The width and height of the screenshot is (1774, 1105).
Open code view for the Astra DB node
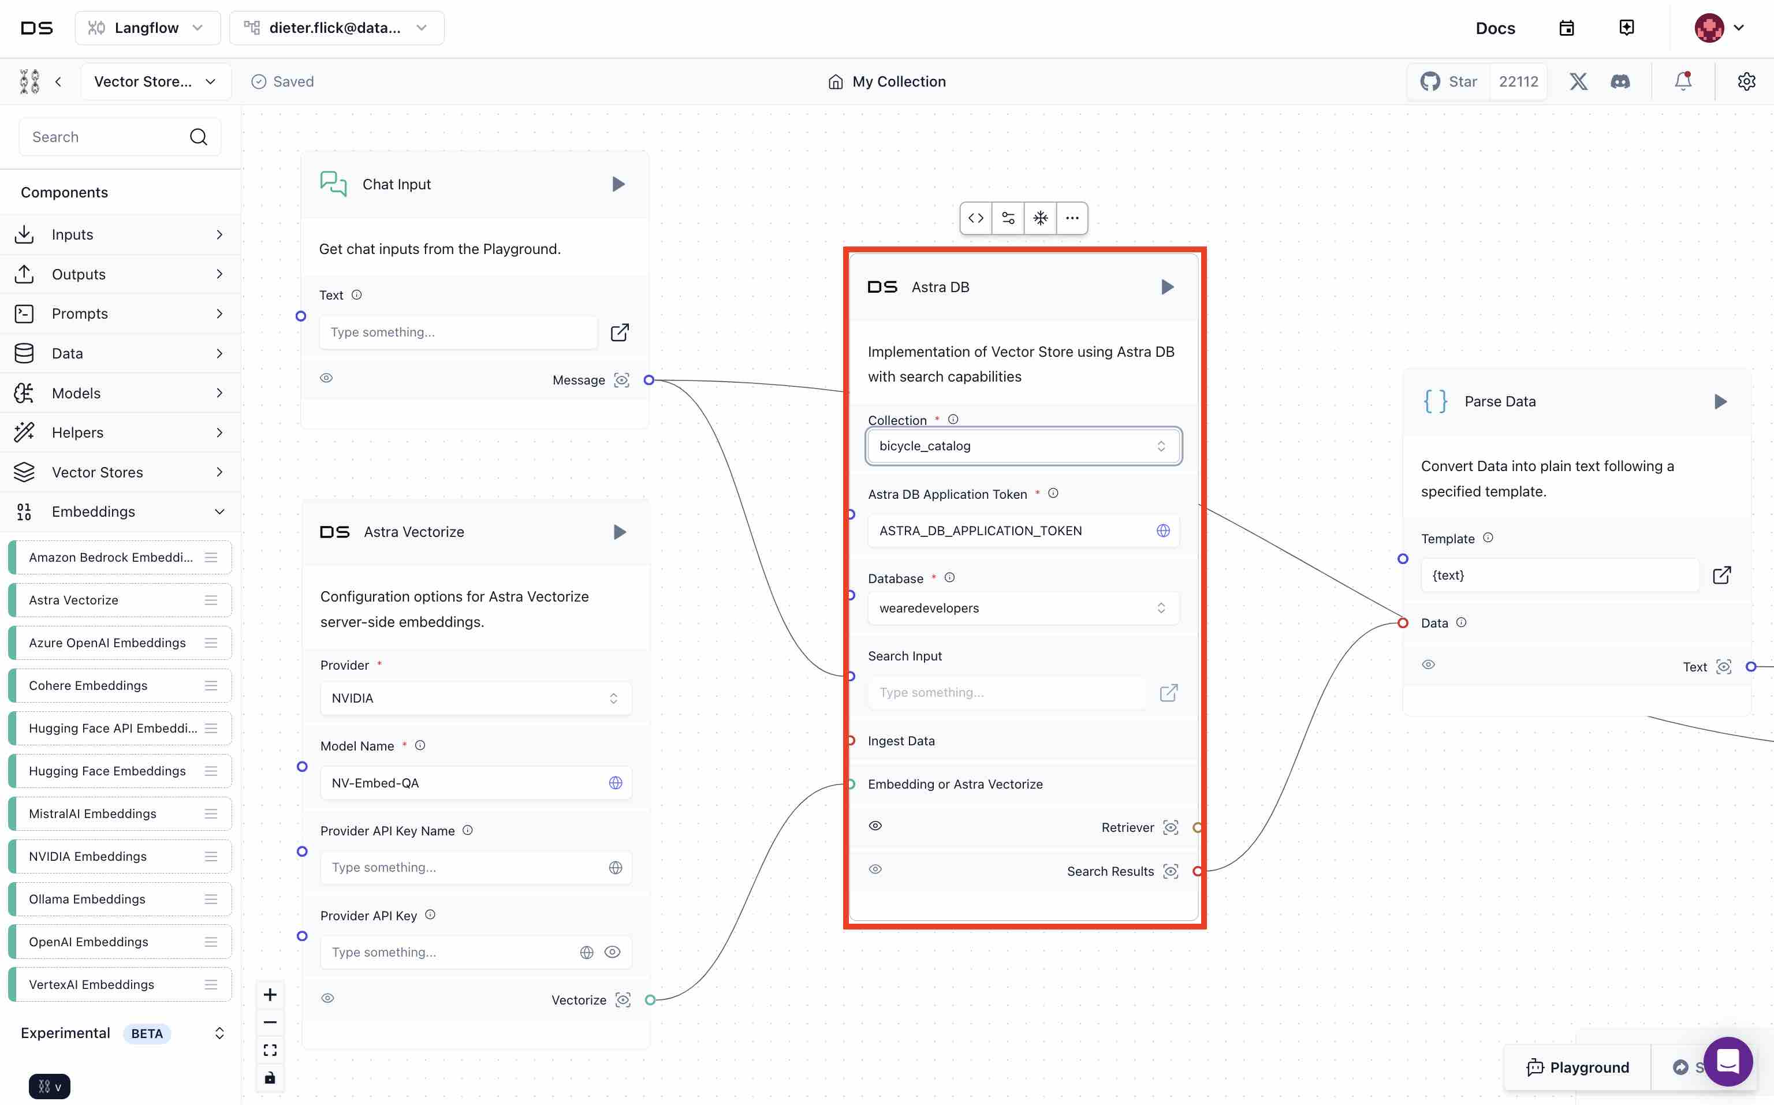tap(976, 218)
